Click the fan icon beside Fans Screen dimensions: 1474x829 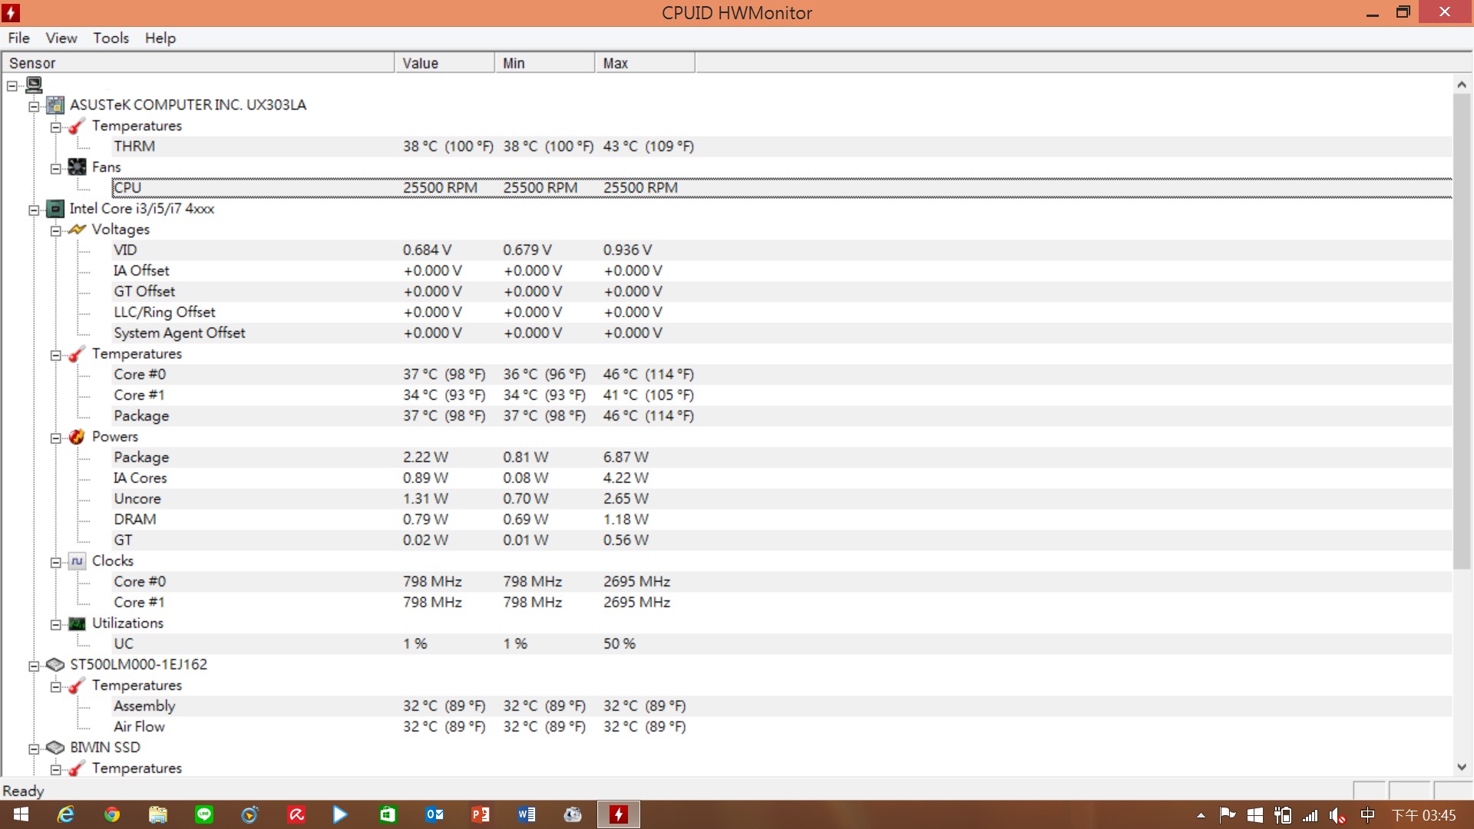(x=77, y=167)
